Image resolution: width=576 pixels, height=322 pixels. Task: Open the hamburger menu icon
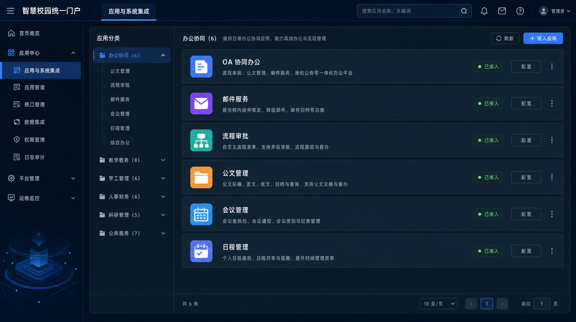tap(10, 11)
